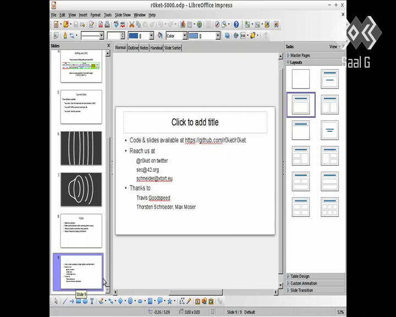The image size is (396, 317).
Task: Choose the Ellipse tool
Action: click(x=85, y=301)
